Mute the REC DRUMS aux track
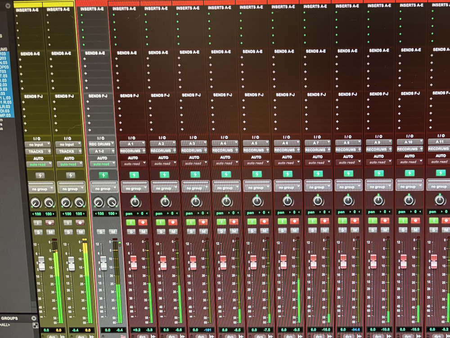Image resolution: width=450 pixels, height=338 pixels. point(113,232)
